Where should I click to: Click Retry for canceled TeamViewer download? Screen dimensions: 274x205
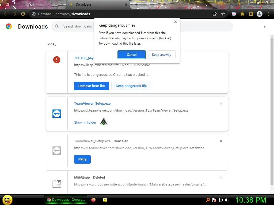coord(82,159)
